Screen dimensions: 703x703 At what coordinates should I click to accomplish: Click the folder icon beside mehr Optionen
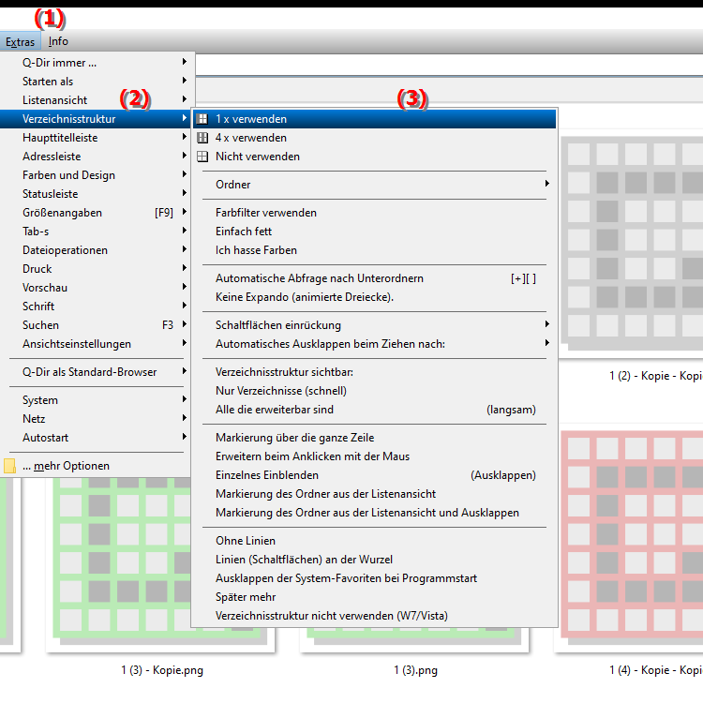(9, 466)
